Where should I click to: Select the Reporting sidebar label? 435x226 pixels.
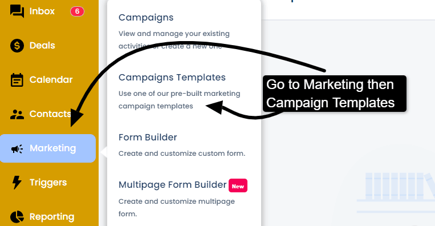pyautogui.click(x=52, y=217)
